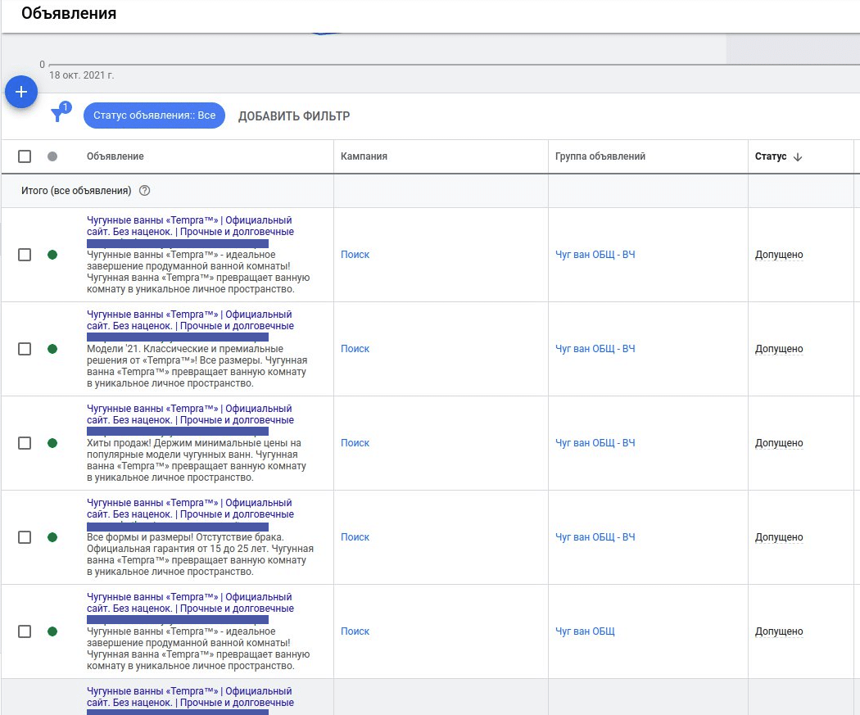Image resolution: width=860 pixels, height=715 pixels.
Task: Open the Статус объявления:: Все filter chip
Action: pos(154,115)
